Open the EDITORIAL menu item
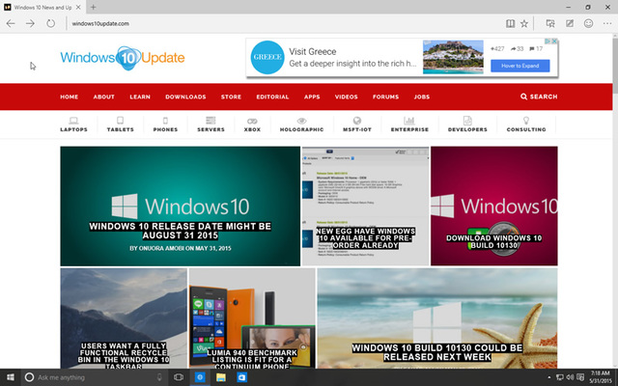The image size is (618, 386). 272,96
